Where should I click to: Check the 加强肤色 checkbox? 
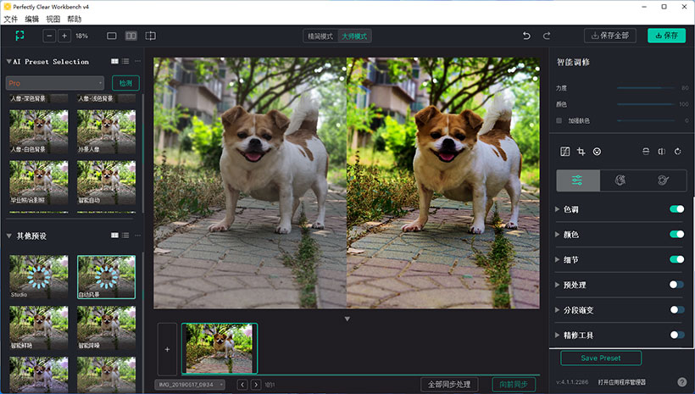coord(559,120)
